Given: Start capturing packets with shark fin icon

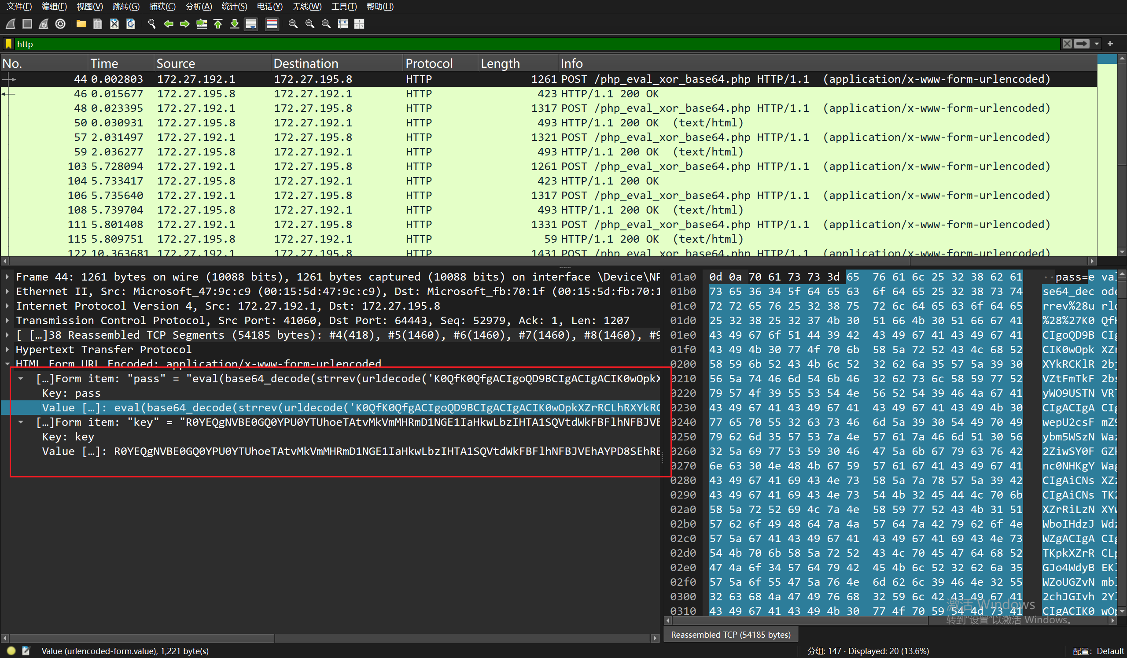Looking at the screenshot, I should (11, 24).
